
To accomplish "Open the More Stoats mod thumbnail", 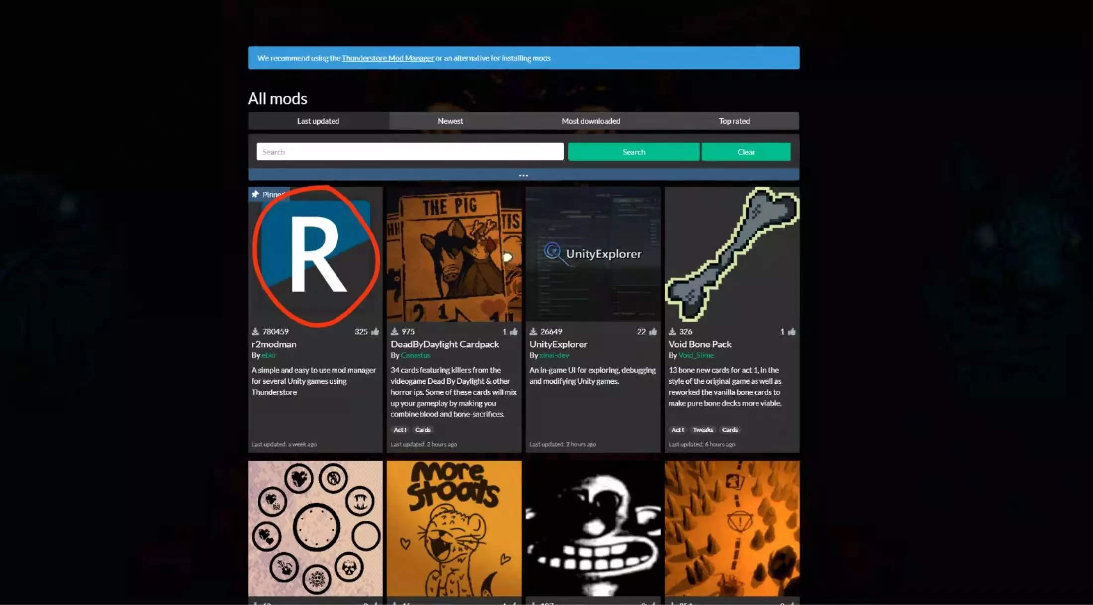I will tap(454, 528).
